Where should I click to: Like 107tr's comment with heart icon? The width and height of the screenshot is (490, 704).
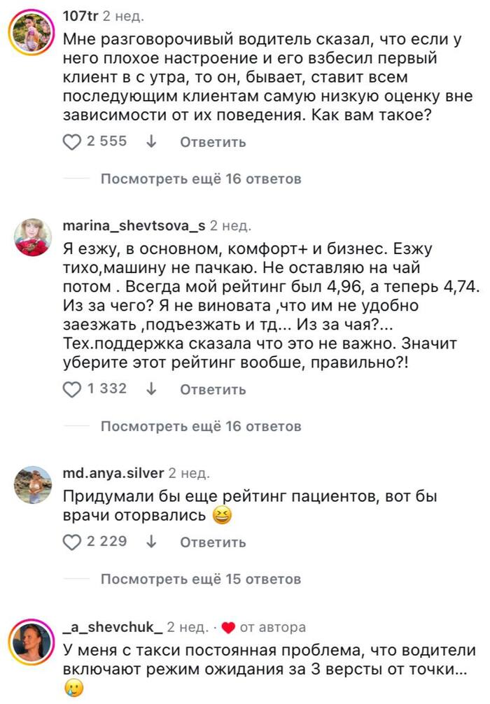pyautogui.click(x=72, y=142)
